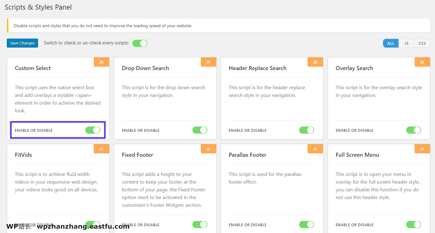
Task: Toggle the check or un-check every scripts switch
Action: 140,43
